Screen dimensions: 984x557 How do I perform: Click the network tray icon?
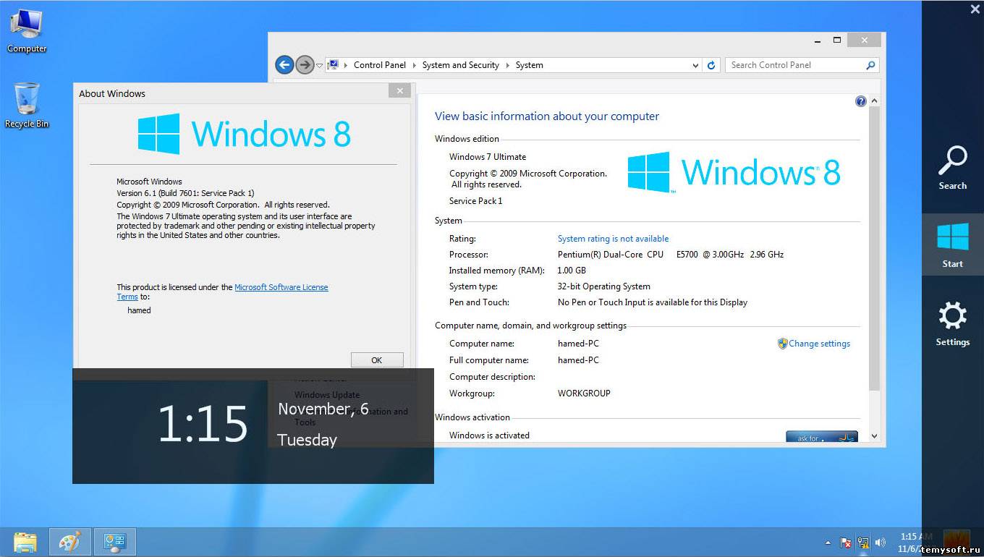tap(862, 543)
